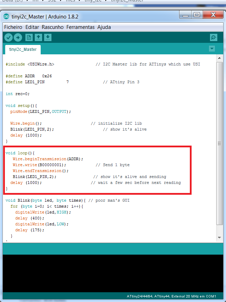This screenshot has height=302, width=226.
Task: Save the sketch with the Save arrow-down icon
Action: coord(48,38)
